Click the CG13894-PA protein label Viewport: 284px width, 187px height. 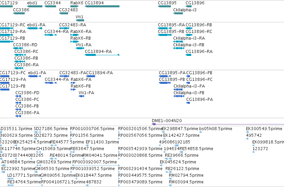(99, 73)
